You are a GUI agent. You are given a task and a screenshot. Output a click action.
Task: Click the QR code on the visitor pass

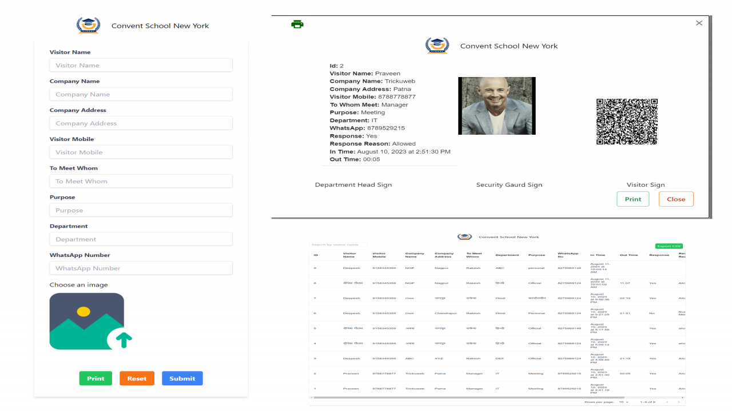tap(627, 122)
